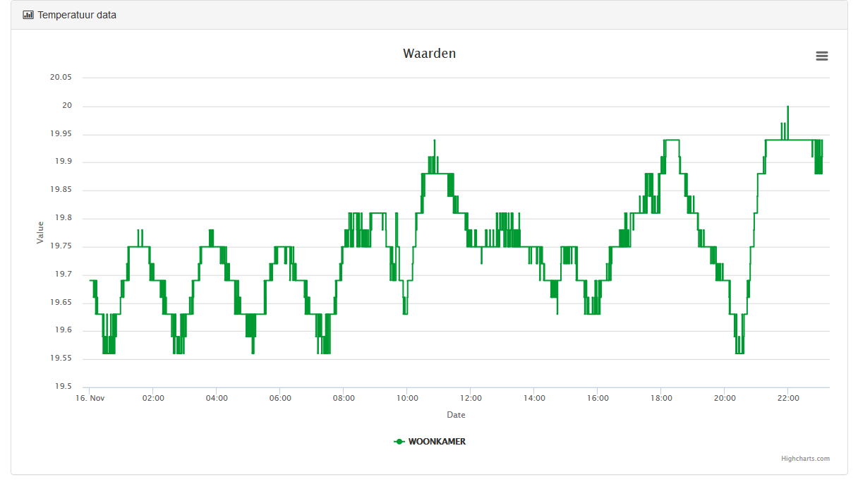Toggle the WOONKAMER series in the legend

point(437,442)
